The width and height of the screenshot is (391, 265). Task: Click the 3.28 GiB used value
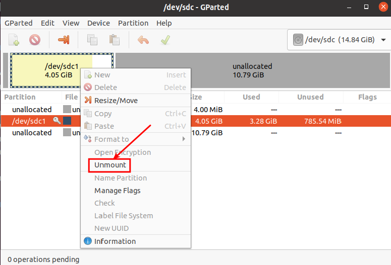coord(263,121)
